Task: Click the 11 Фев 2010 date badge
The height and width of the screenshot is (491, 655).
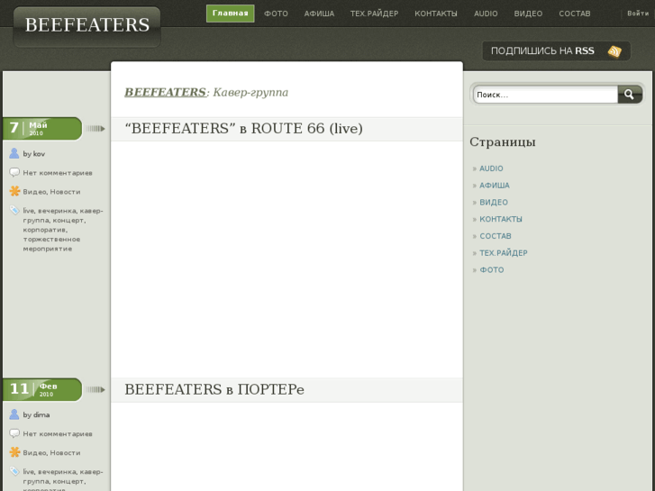Action: click(42, 389)
